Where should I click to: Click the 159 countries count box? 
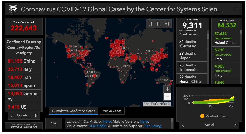tap(54, 123)
